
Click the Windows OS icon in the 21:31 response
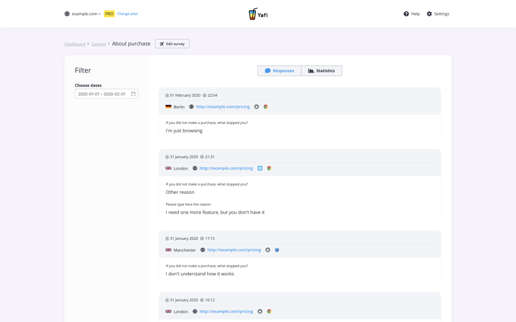pyautogui.click(x=260, y=168)
